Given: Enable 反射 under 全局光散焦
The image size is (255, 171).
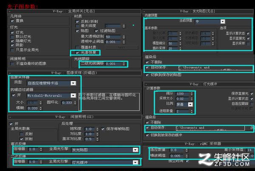Looking at the screenshot, I should coord(21,134).
